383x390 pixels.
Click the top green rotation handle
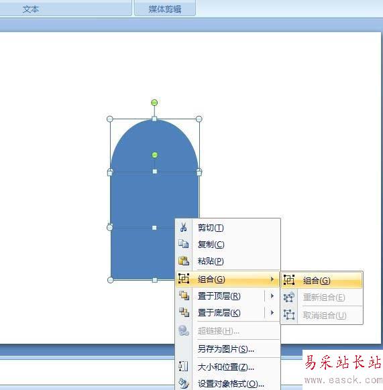pos(154,103)
